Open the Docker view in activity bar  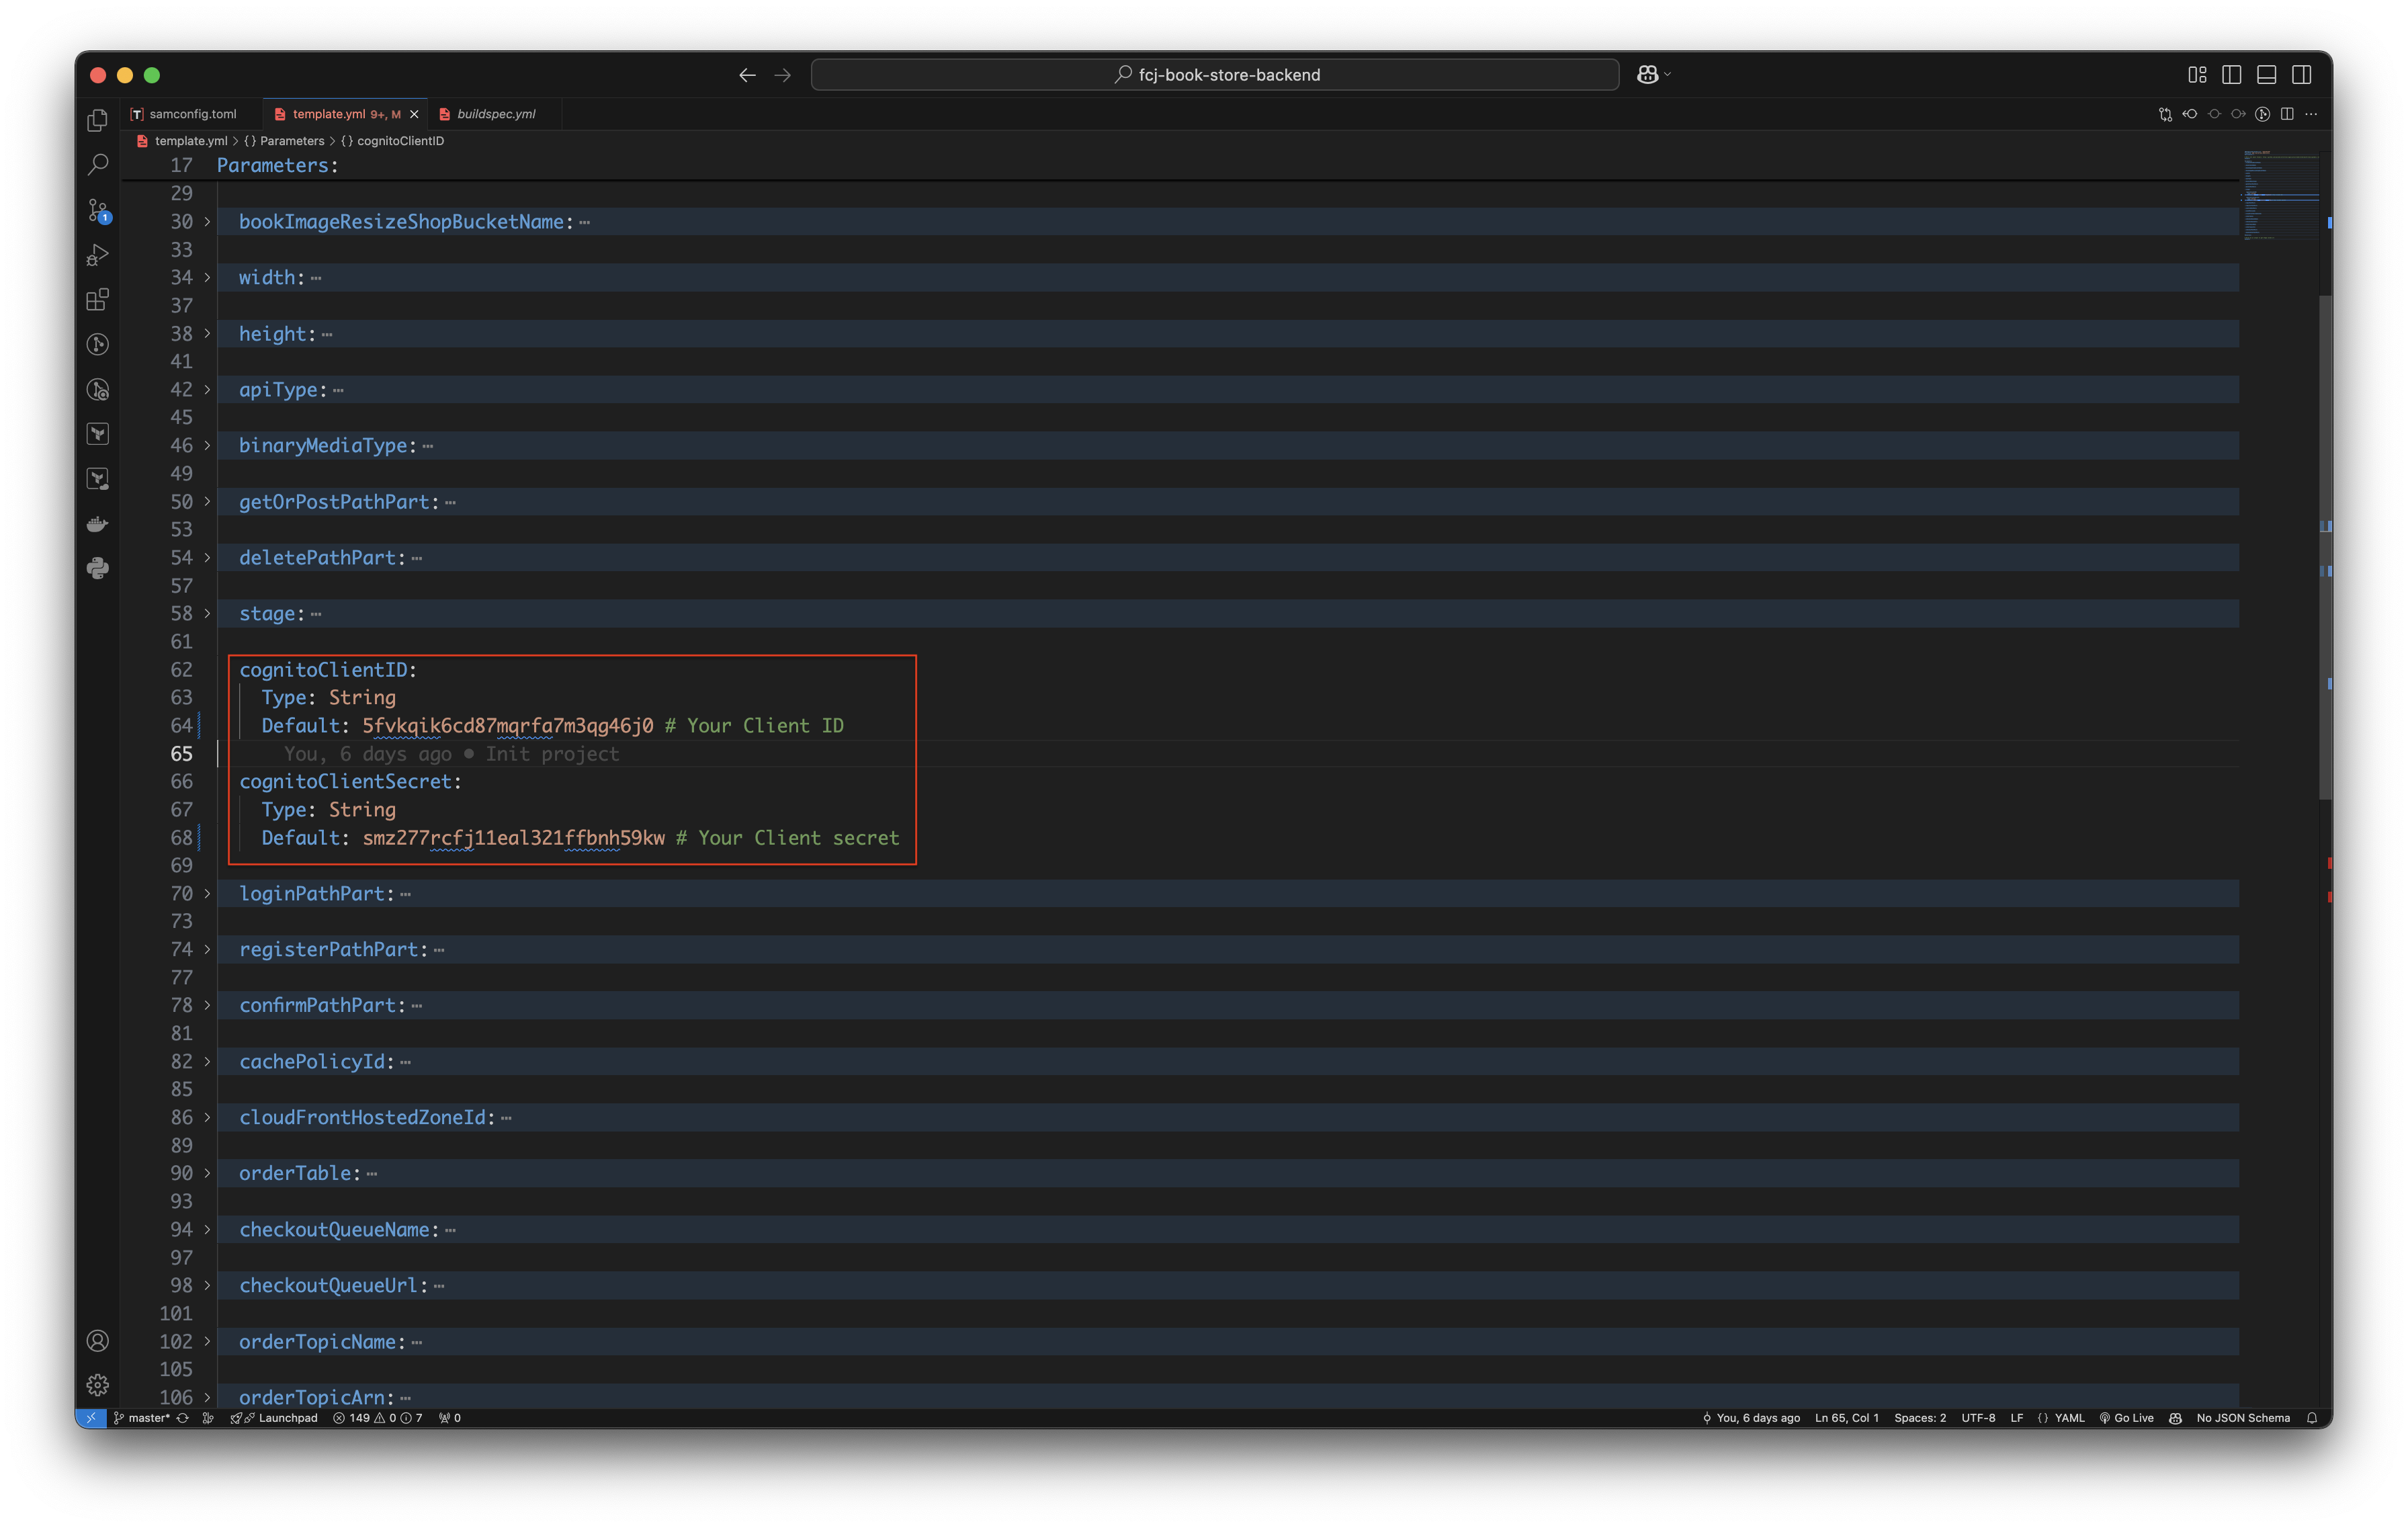(97, 524)
